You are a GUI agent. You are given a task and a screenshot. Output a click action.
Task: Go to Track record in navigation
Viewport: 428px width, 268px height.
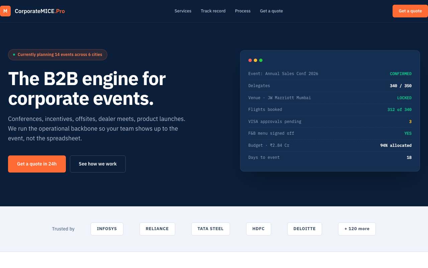tap(213, 11)
